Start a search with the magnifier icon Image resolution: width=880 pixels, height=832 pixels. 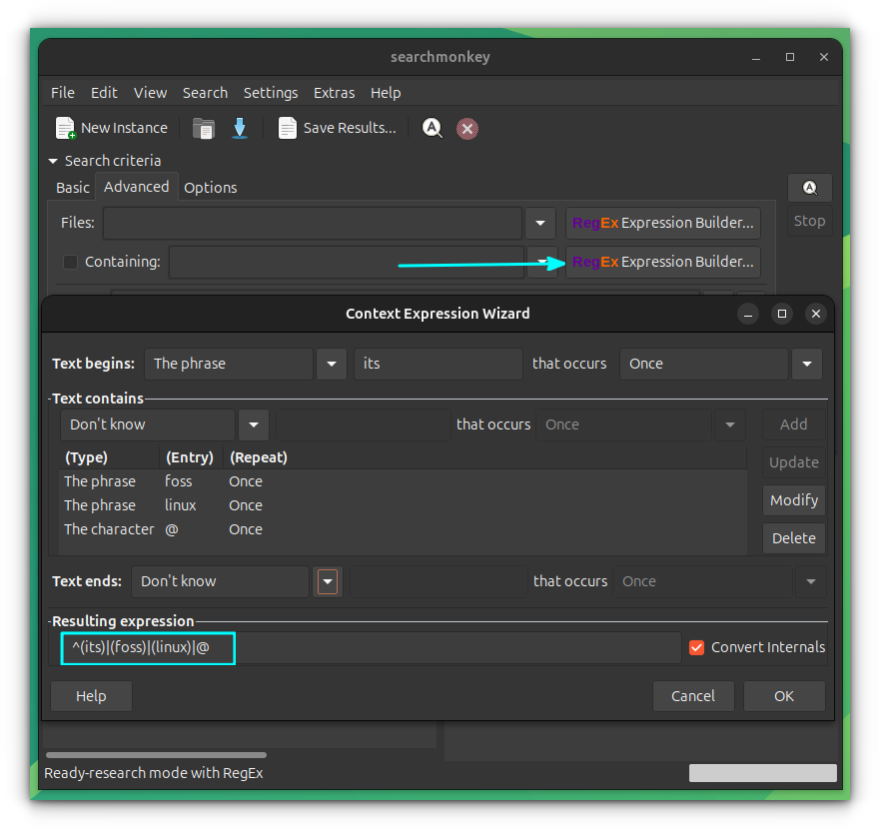pyautogui.click(x=432, y=128)
